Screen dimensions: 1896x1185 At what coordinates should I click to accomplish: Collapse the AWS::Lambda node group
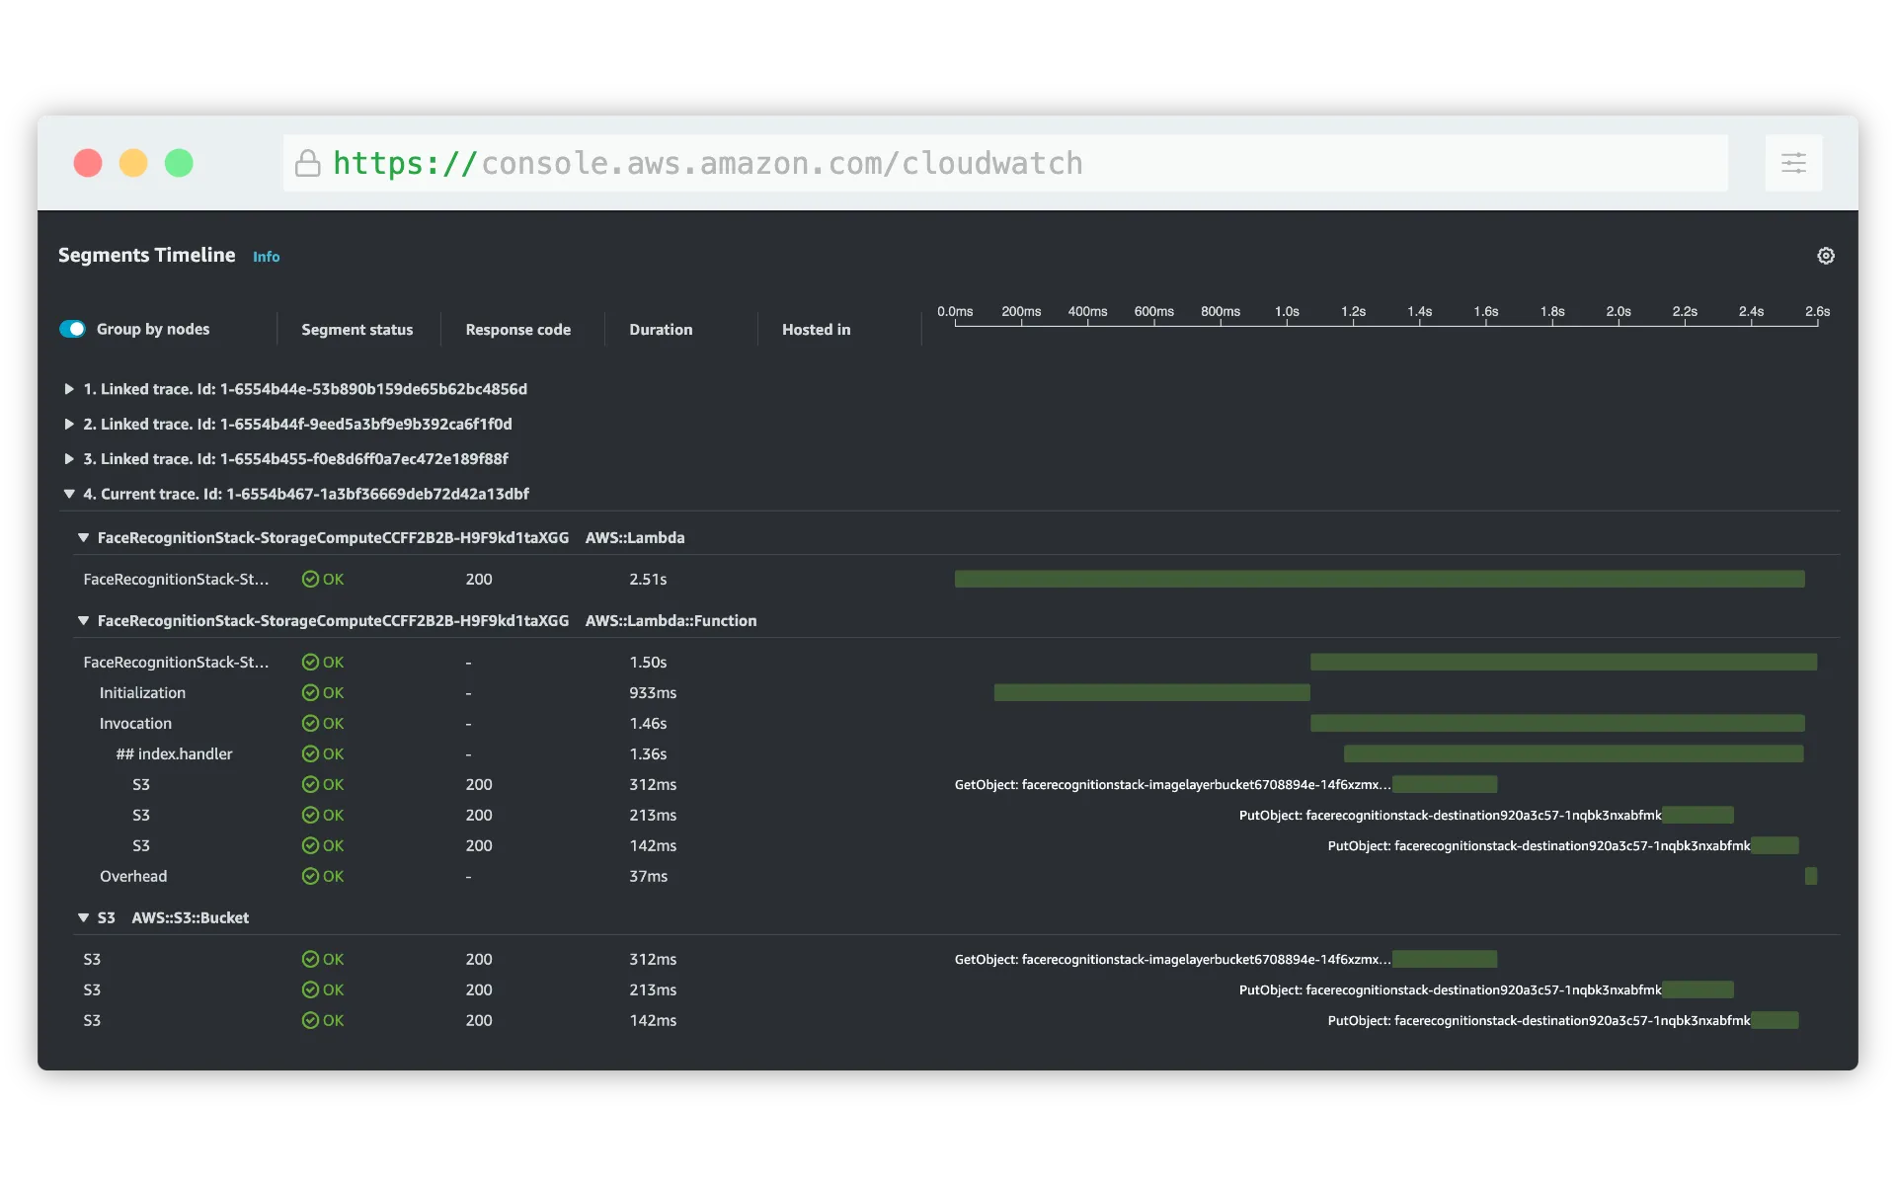pyautogui.click(x=84, y=538)
